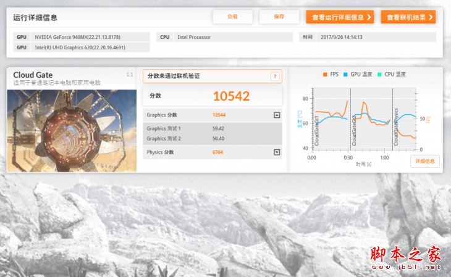The width and height of the screenshot is (451, 277).
Task: Click CloudGatePhysics marker in chart
Action: (x=396, y=127)
